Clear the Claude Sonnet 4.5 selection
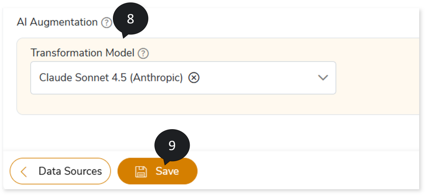425x195 pixels. pos(194,78)
